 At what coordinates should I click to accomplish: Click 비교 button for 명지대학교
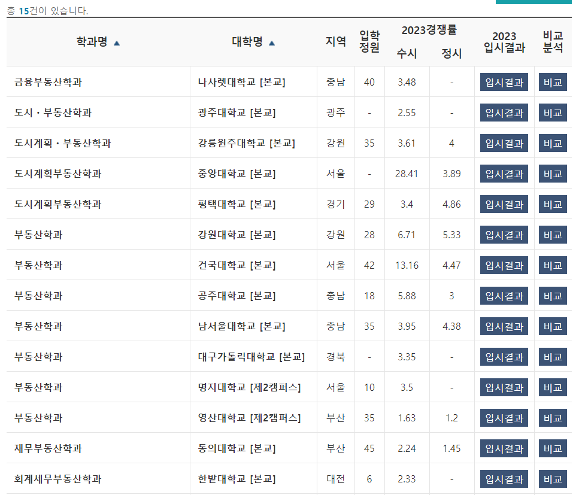553,387
